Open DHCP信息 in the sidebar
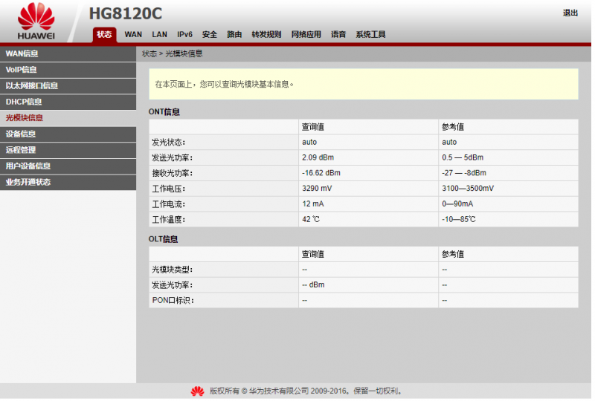 tap(68, 102)
